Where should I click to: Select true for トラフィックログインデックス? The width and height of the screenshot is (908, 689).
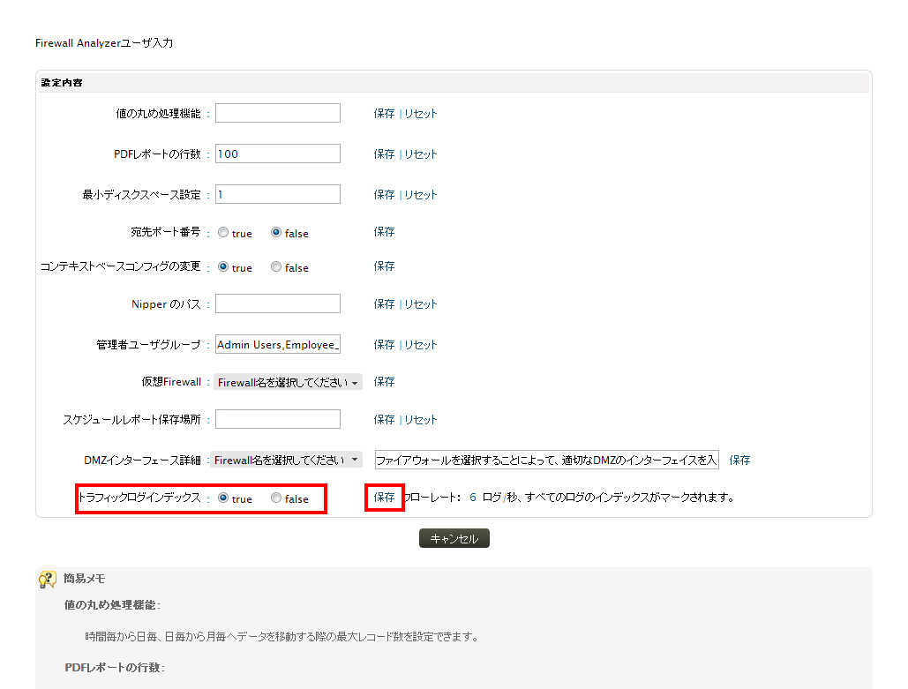pyautogui.click(x=223, y=498)
